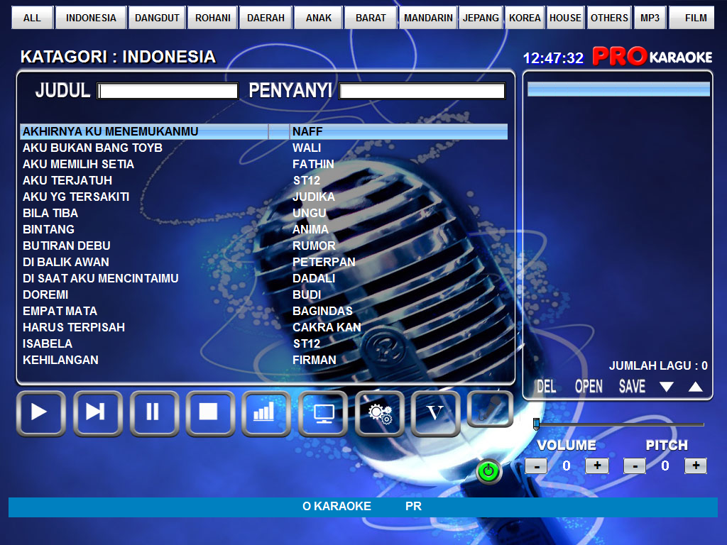The height and width of the screenshot is (545, 727).
Task: Open the ANAK category tab
Action: pos(319,18)
